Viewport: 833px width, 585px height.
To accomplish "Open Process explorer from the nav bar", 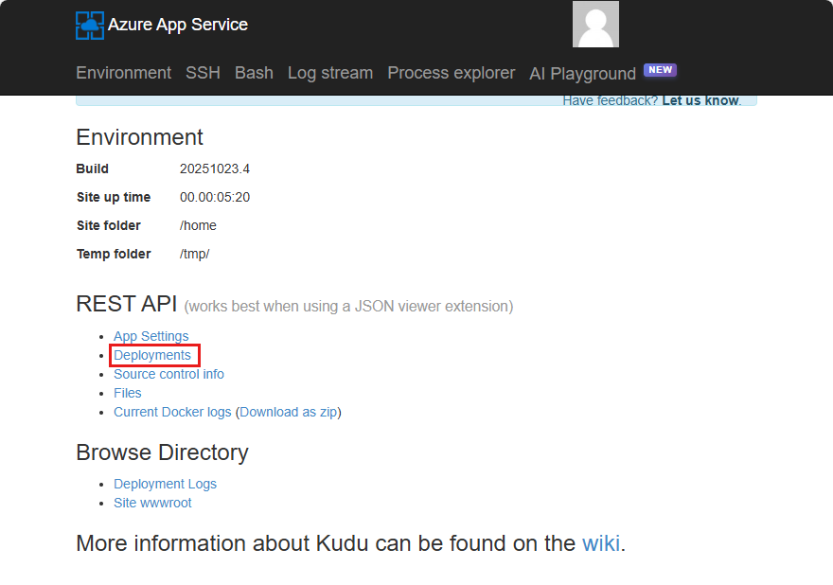I will [451, 73].
